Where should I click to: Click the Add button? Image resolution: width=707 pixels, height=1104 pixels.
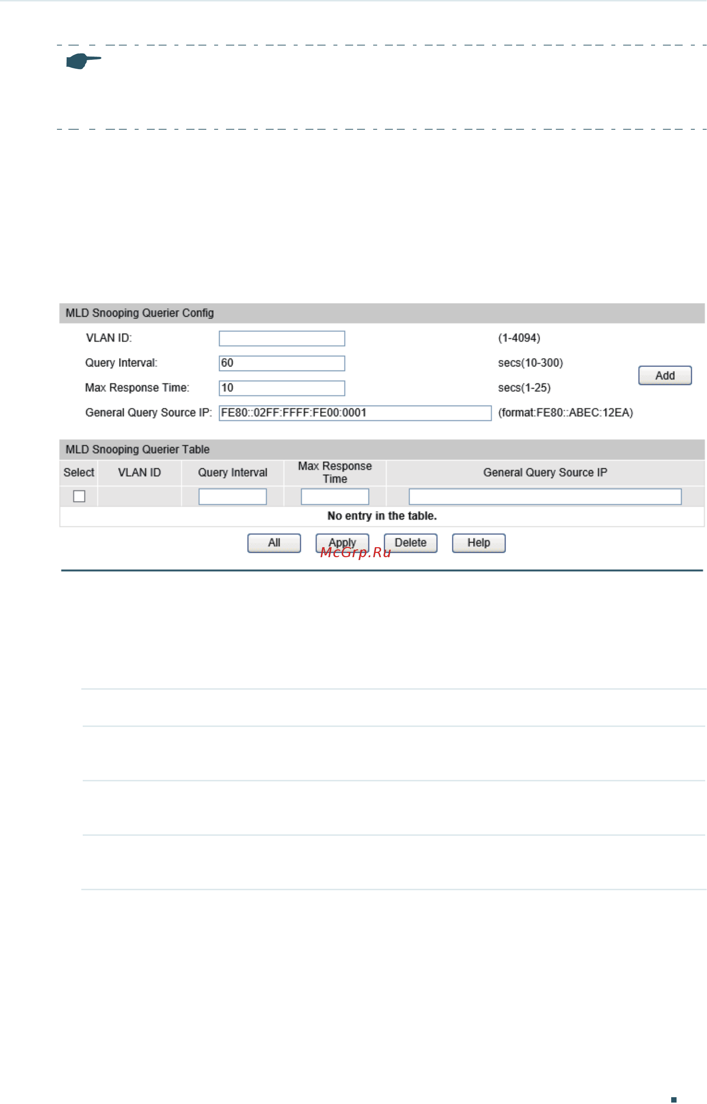coord(665,376)
